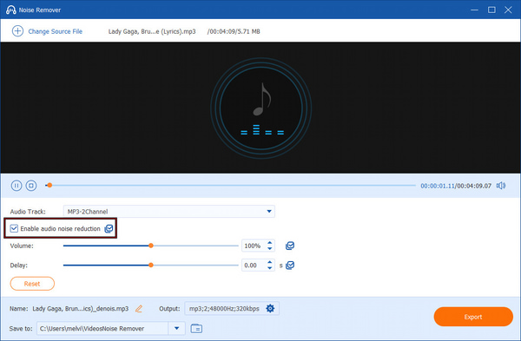This screenshot has width=521, height=341.
Task: Expand the Save to folder dropdown arrow
Action: click(x=177, y=328)
